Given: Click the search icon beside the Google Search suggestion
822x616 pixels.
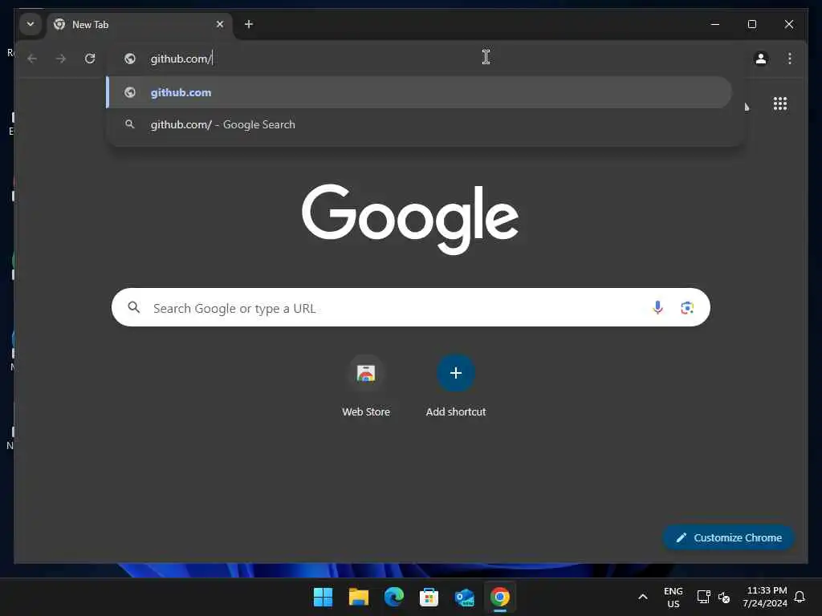Looking at the screenshot, I should 129,124.
